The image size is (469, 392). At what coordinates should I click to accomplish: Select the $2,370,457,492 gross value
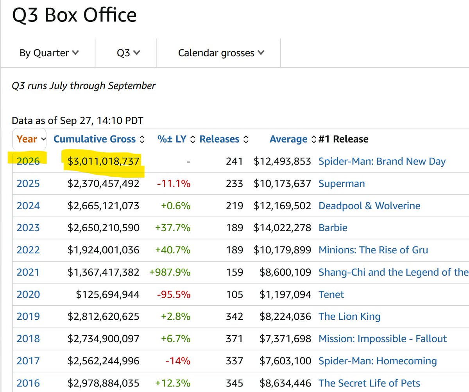click(x=104, y=184)
